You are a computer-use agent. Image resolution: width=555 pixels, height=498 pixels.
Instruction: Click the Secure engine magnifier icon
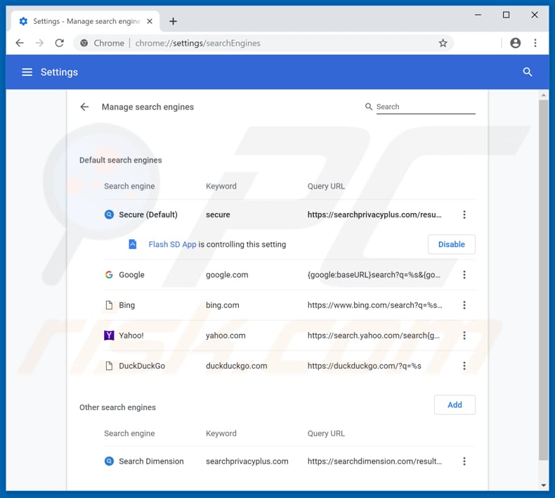109,215
